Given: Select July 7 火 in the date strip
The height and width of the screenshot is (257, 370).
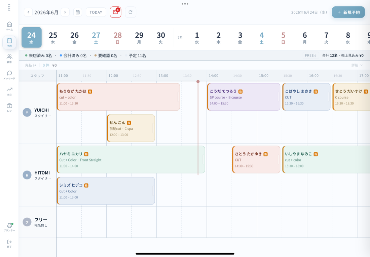Looking at the screenshot, I should point(326,38).
